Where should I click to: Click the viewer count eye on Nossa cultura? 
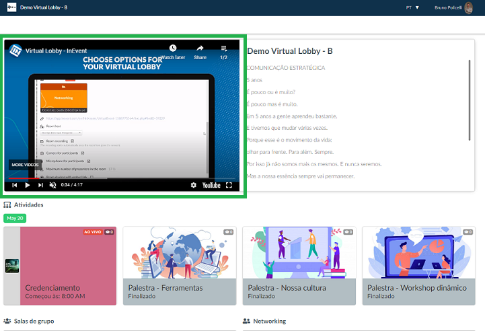(348, 231)
